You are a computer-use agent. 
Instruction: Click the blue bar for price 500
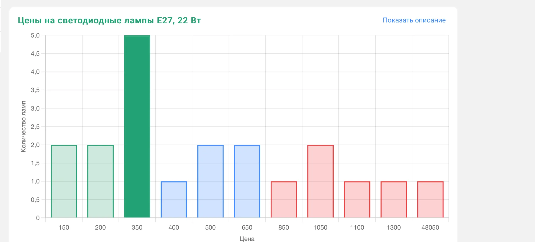click(210, 181)
